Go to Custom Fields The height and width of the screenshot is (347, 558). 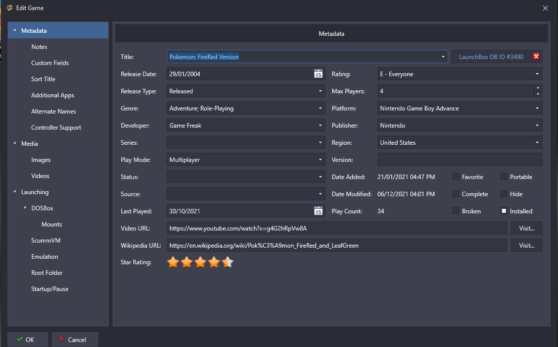click(x=50, y=63)
